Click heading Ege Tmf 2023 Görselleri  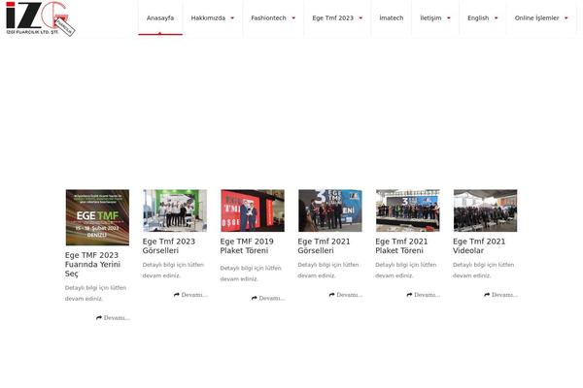pyautogui.click(x=169, y=245)
